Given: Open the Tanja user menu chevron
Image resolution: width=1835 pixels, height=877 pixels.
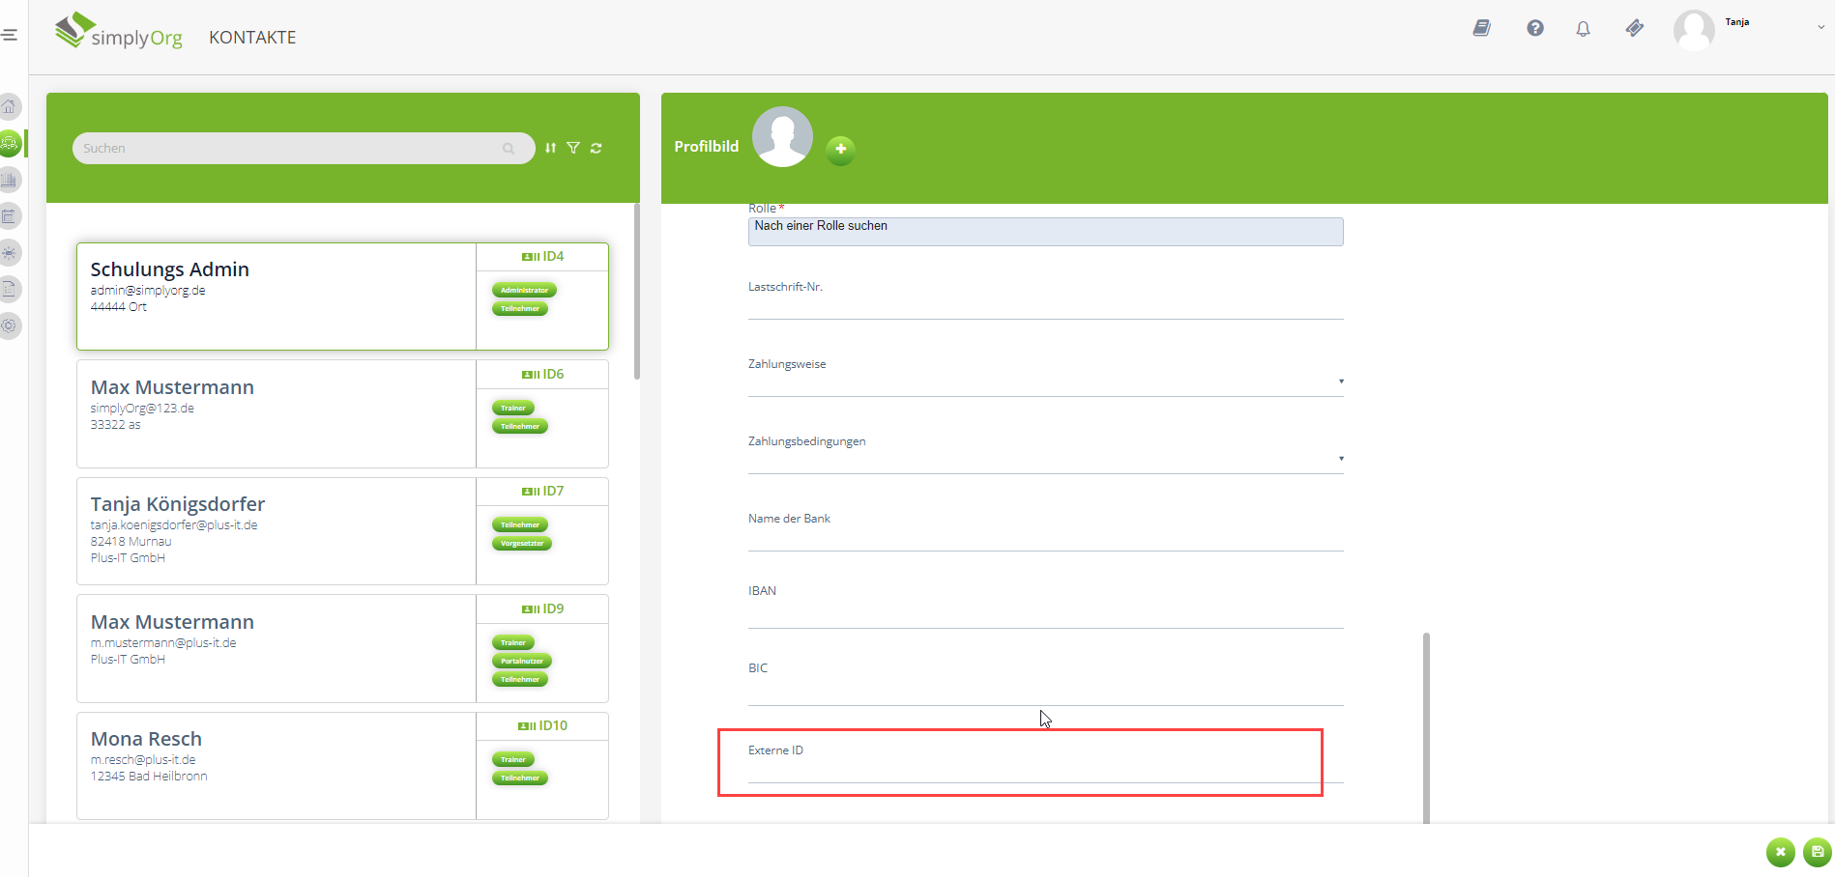Looking at the screenshot, I should pyautogui.click(x=1820, y=27).
